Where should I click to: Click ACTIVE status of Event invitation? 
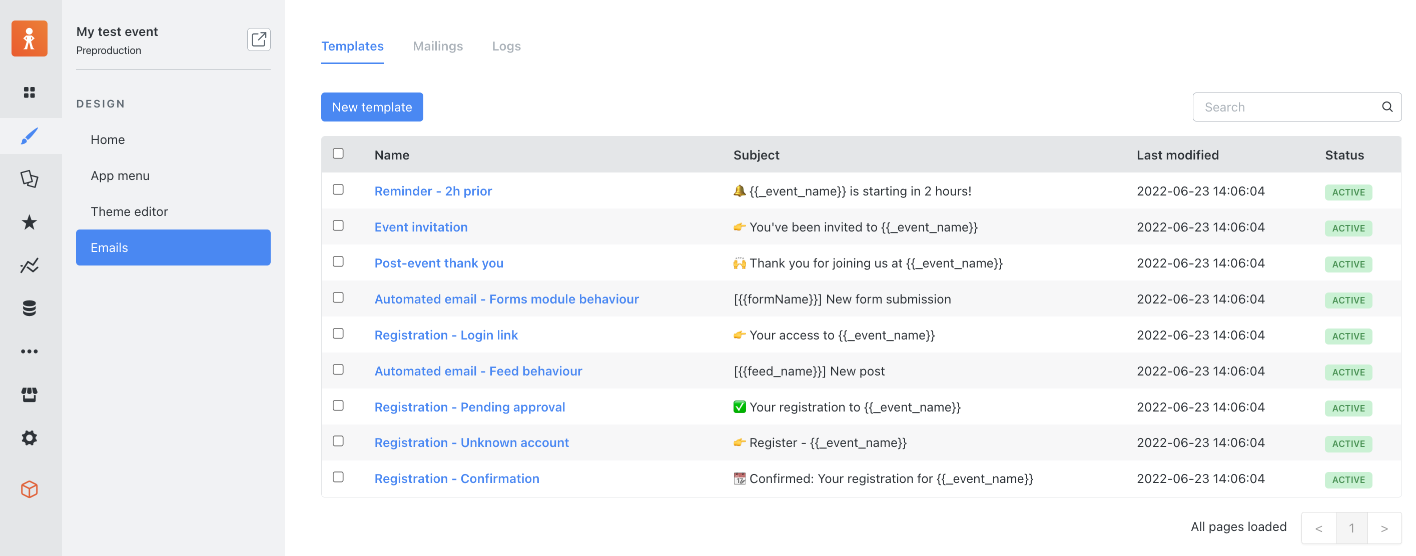(1348, 228)
